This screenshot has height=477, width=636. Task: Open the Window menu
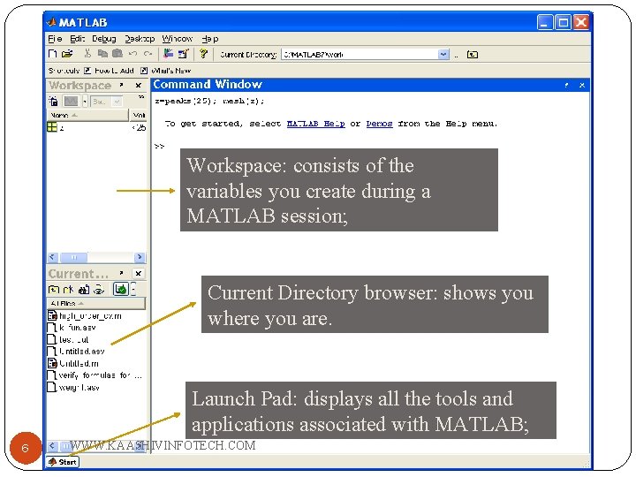pyautogui.click(x=178, y=39)
